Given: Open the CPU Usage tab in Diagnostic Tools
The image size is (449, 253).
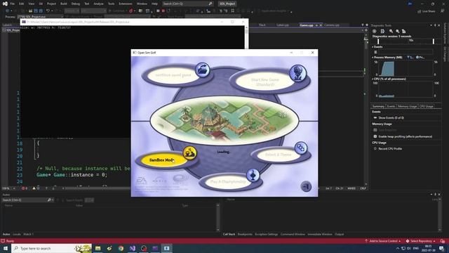Looking at the screenshot, I should tap(426, 106).
